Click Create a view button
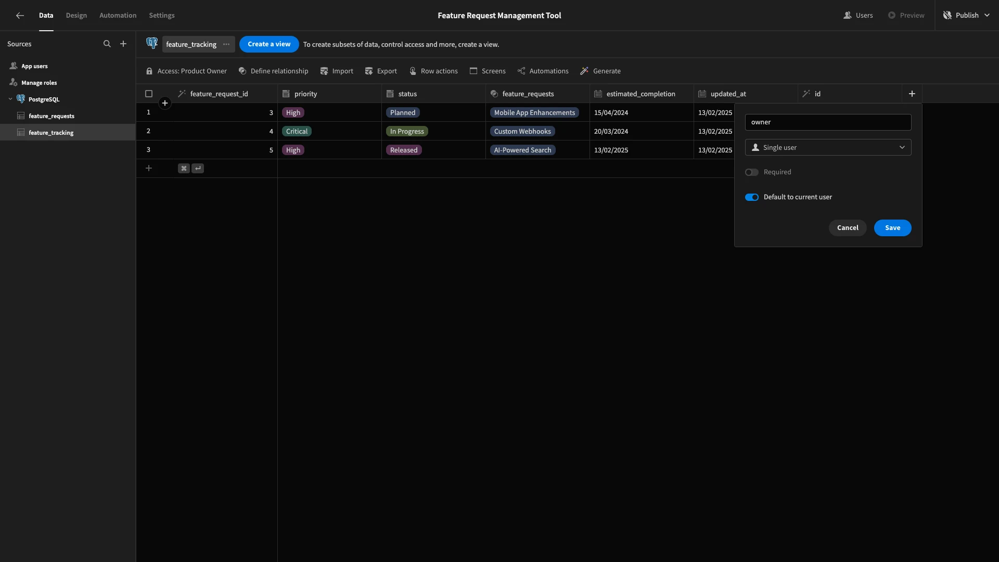This screenshot has height=562, width=999. point(269,44)
